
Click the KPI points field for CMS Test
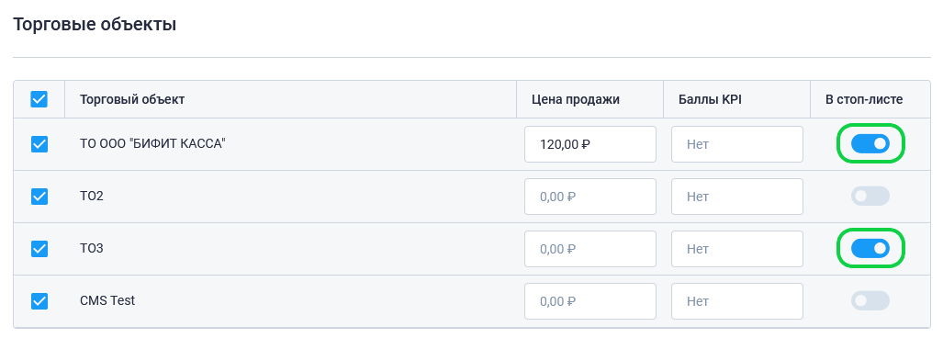click(x=737, y=301)
